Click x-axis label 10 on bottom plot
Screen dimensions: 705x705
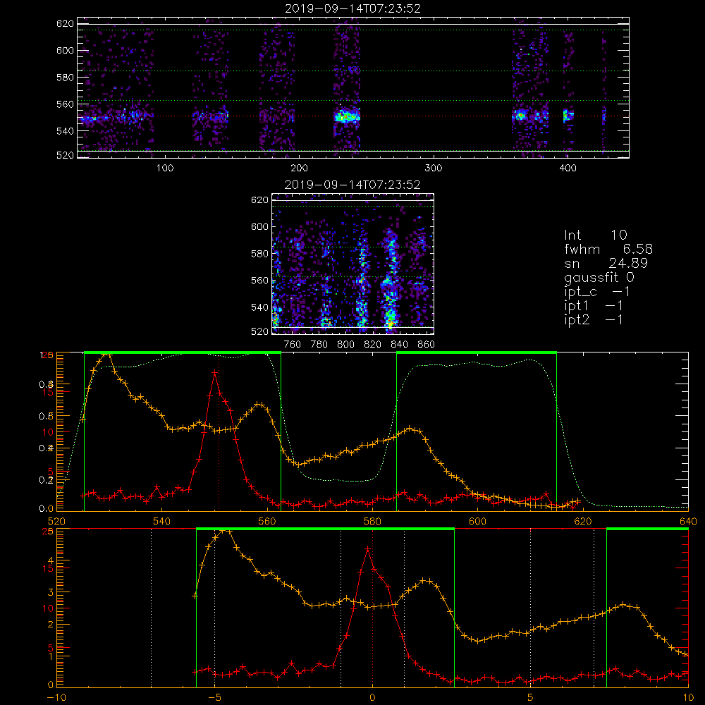point(688,697)
